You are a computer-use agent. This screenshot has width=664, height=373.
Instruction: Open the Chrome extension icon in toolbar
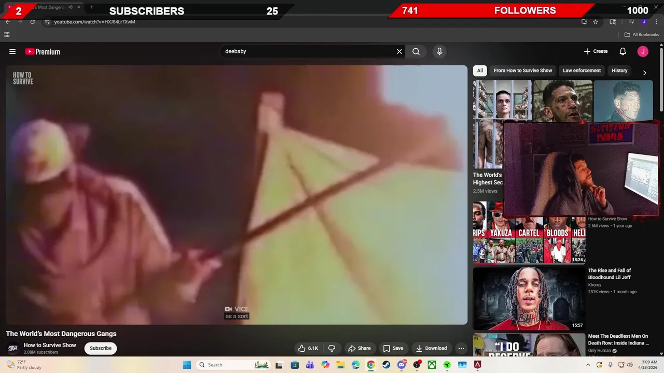coord(613,22)
